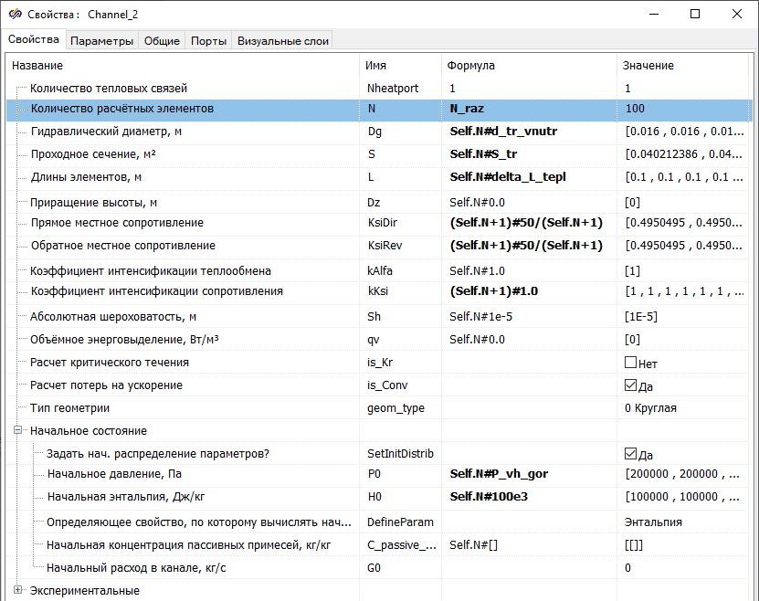Click the Формула column header

pyautogui.click(x=530, y=66)
